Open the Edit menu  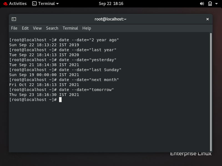tap(25, 28)
